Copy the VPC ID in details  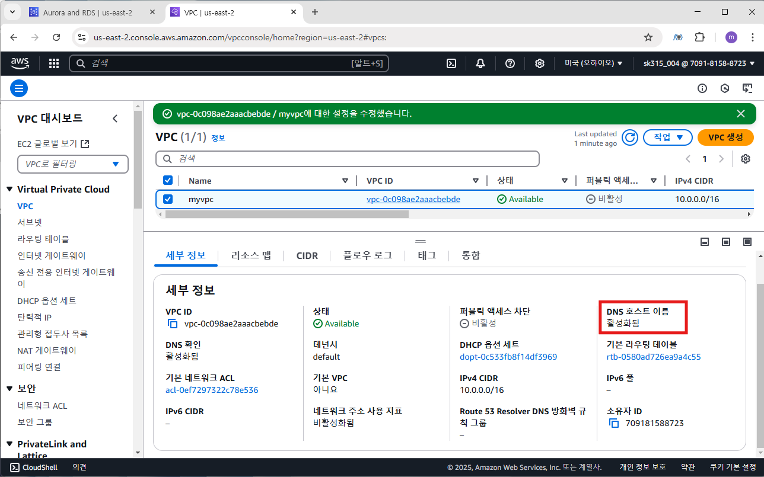[173, 324]
